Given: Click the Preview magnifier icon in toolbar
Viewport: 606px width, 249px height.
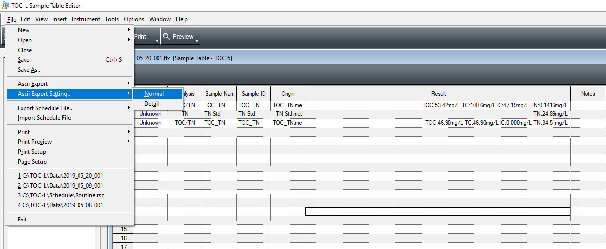Looking at the screenshot, I should [x=167, y=37].
